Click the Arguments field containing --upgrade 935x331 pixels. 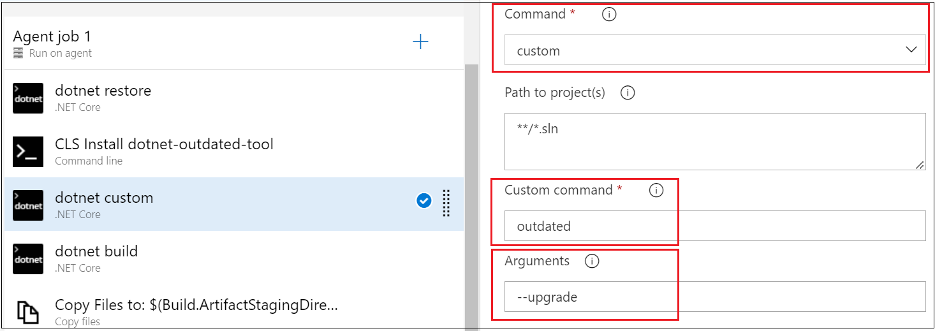coord(715,297)
